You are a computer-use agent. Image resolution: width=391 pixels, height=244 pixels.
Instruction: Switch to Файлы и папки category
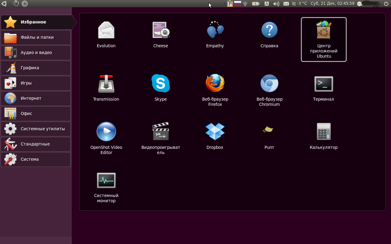[36, 37]
